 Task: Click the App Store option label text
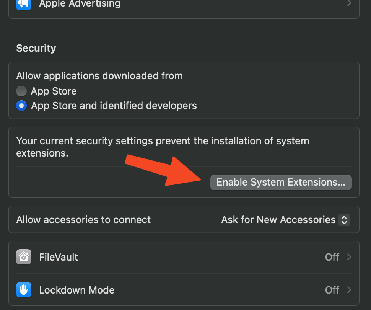tap(54, 91)
